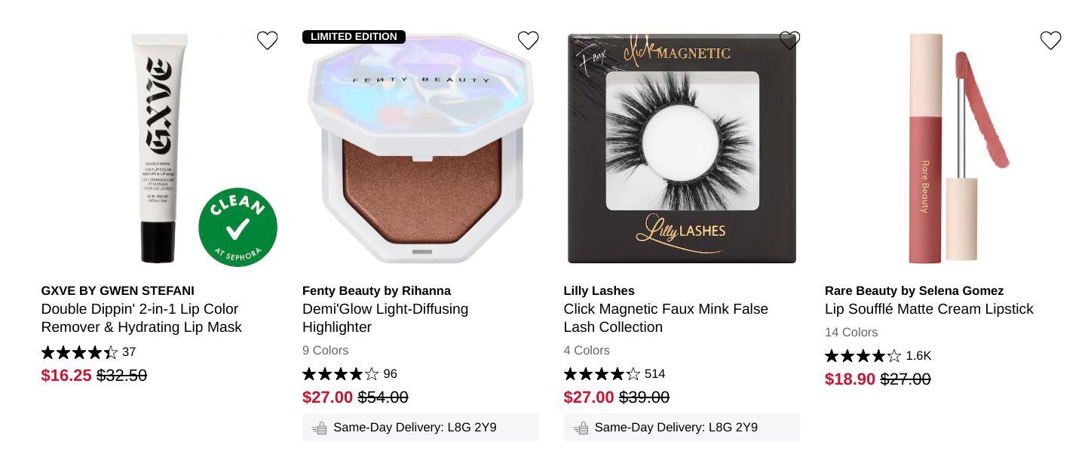Image resolution: width=1088 pixels, height=451 pixels.
Task: Add Lilly Lashes product to loves via heart
Action: (789, 41)
